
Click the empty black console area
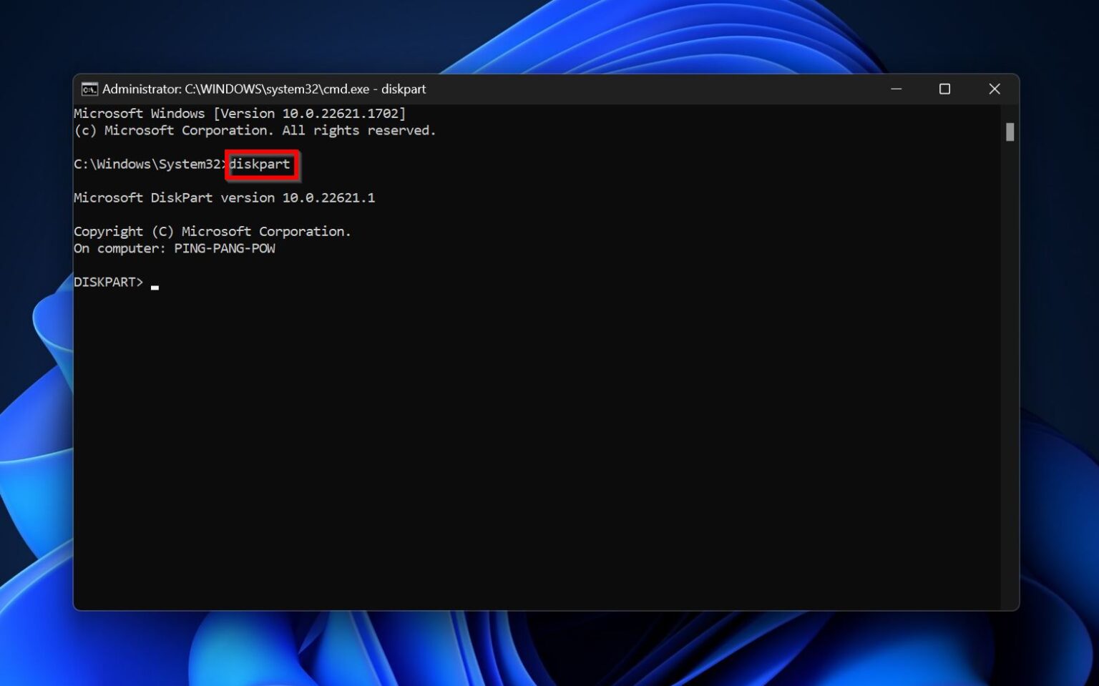tap(537, 444)
